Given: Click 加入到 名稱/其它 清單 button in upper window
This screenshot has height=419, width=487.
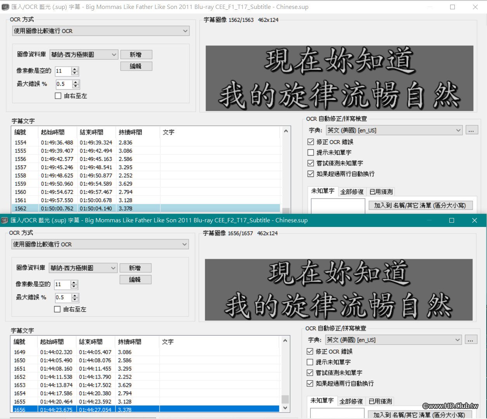Looking at the screenshot, I should coord(421,206).
